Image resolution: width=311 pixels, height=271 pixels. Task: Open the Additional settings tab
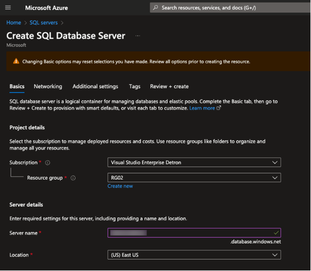pos(95,87)
